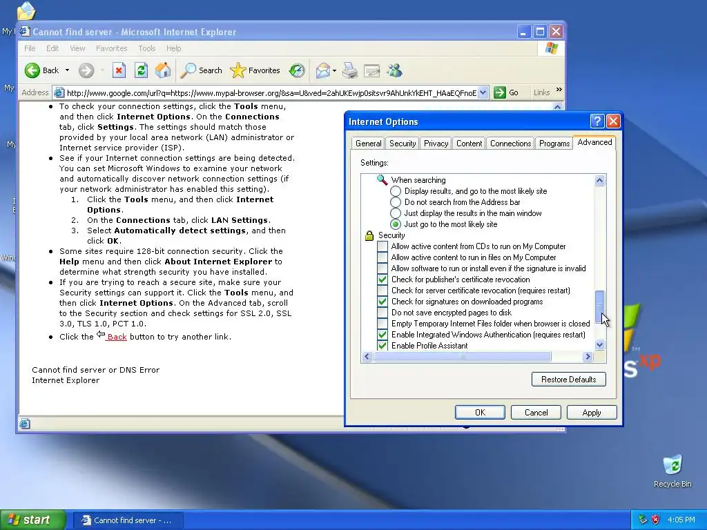
Task: Select Display results, and go to most likely site
Action: pyautogui.click(x=396, y=191)
